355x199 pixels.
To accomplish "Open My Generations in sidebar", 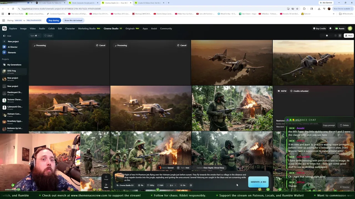I will [14, 65].
